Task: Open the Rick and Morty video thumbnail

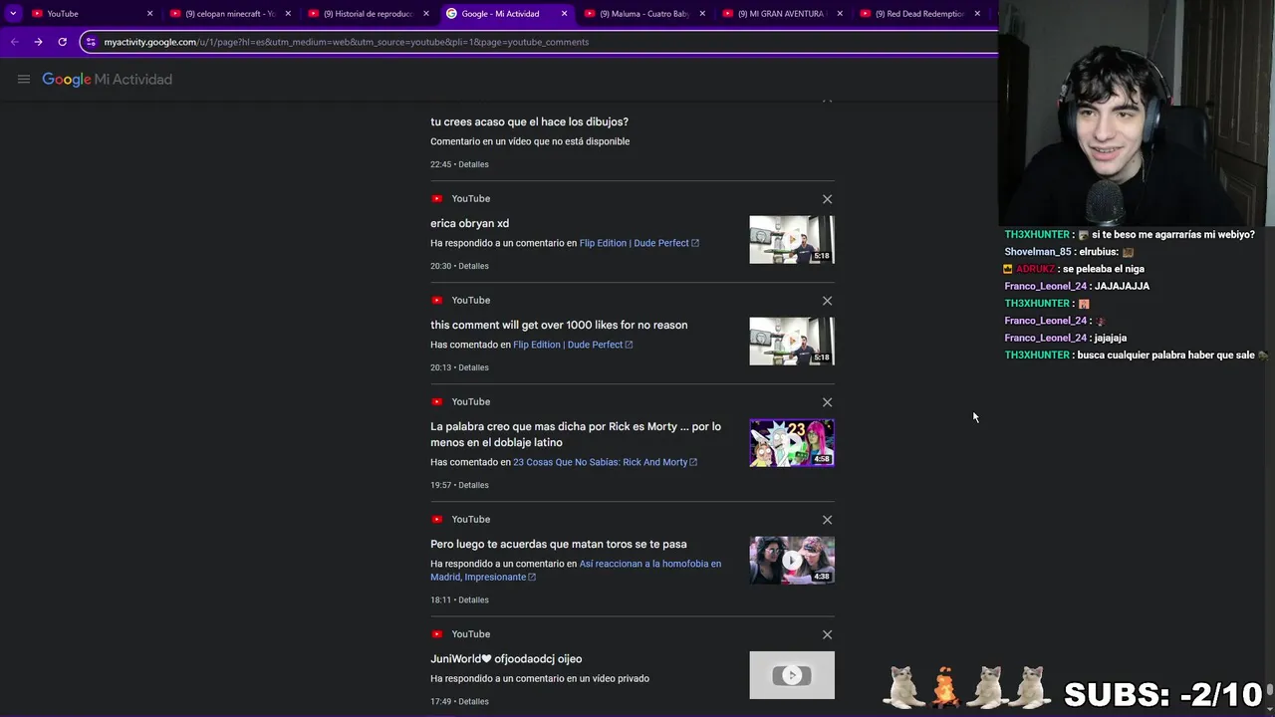Action: tap(792, 443)
